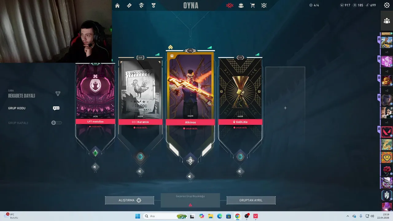The height and width of the screenshot is (221, 393).
Task: Open Karanlık's rooster player card
Action: pos(140,90)
